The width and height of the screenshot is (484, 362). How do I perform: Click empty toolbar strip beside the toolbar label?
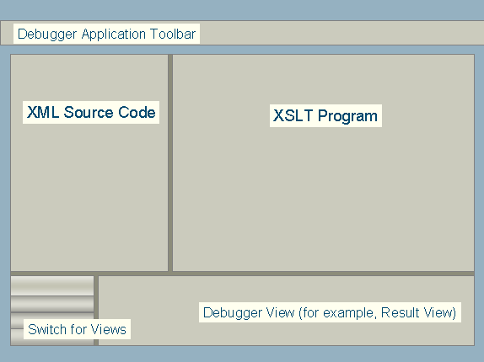point(340,33)
